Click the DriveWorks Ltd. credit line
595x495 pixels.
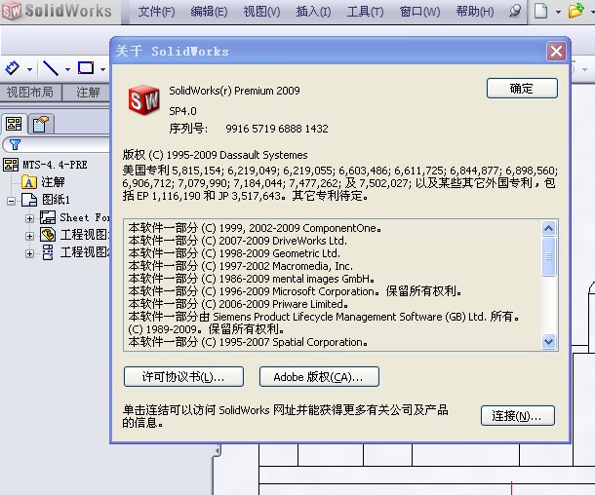[x=238, y=241]
